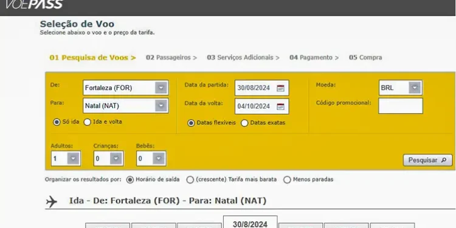Open the Moeda currency dropdown BRL
Image resolution: width=456 pixels, height=228 pixels.
401,88
